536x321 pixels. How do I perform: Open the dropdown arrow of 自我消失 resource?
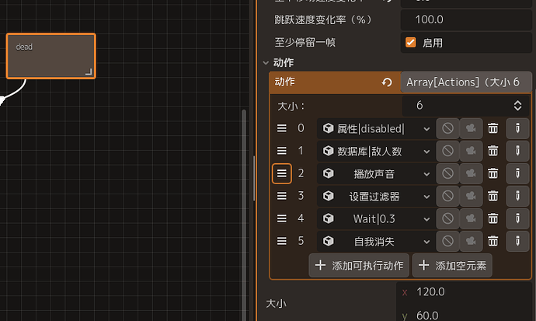(426, 242)
